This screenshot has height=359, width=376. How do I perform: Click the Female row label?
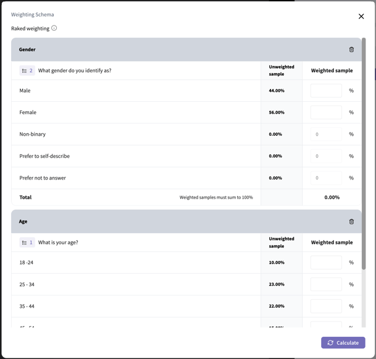click(28, 112)
